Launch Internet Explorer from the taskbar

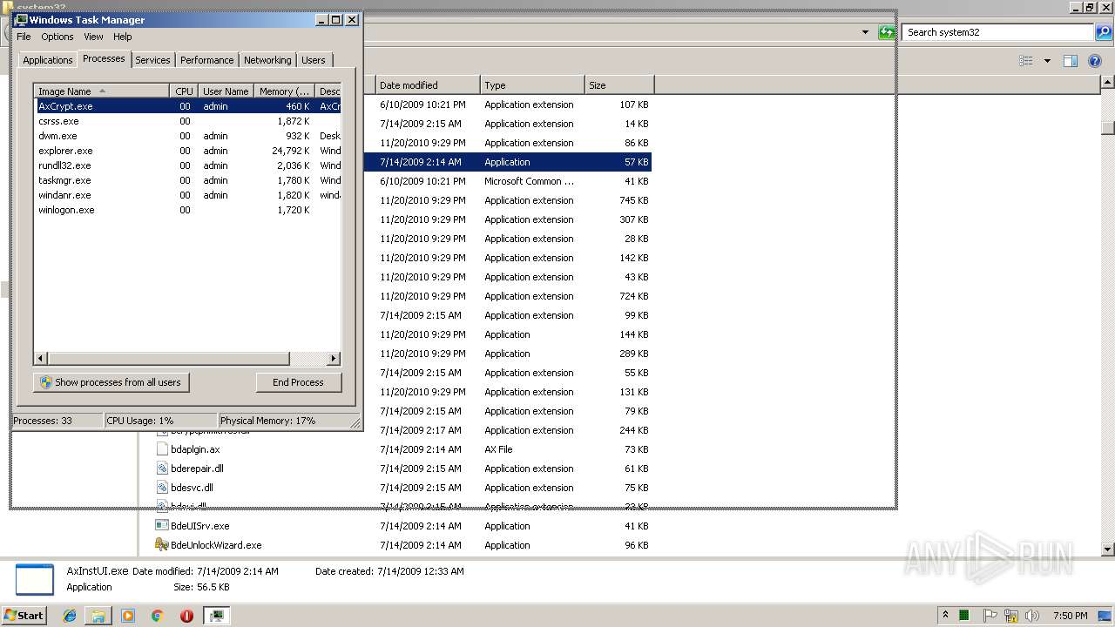(x=70, y=616)
